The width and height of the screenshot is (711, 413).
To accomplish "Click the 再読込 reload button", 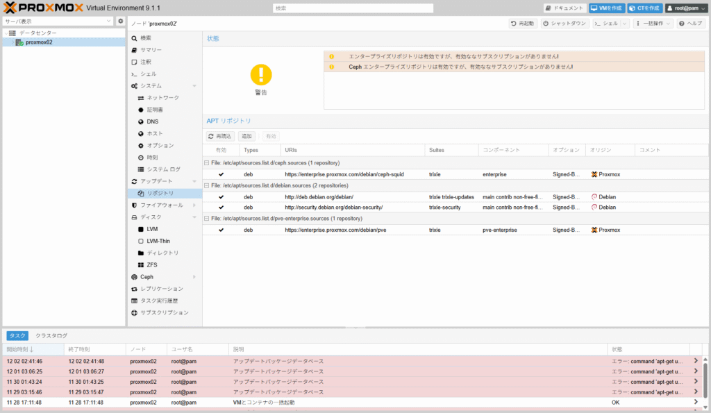I will click(221, 136).
